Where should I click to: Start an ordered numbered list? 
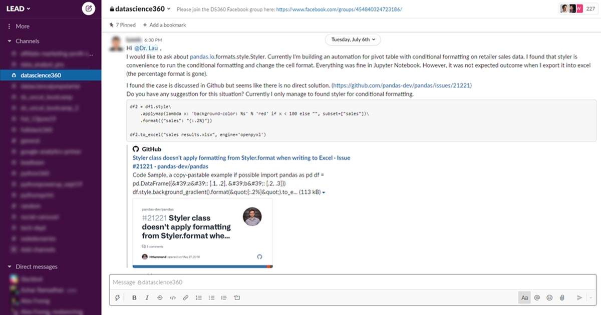pyautogui.click(x=199, y=297)
